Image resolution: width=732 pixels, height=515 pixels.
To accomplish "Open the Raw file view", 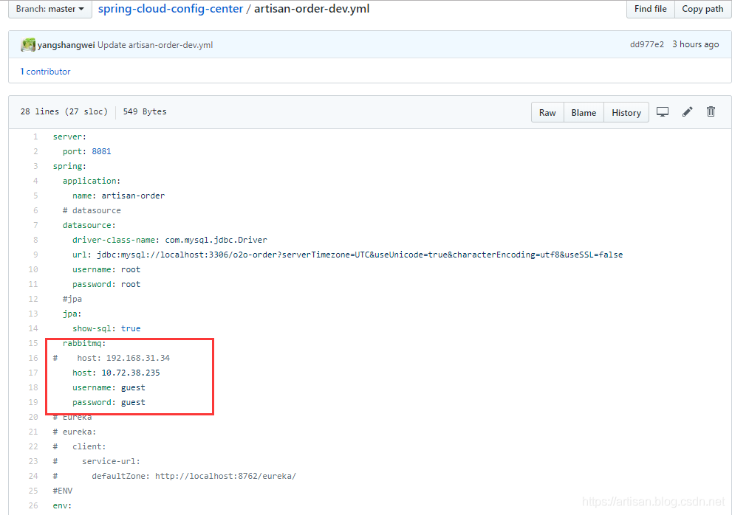I will (547, 113).
